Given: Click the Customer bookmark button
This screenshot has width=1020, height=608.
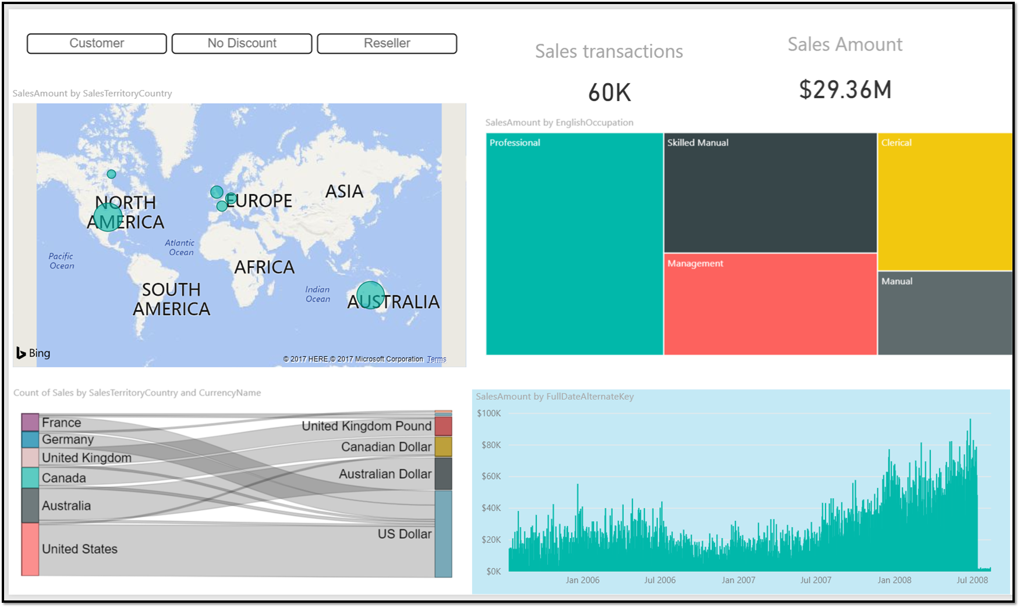Looking at the screenshot, I should tap(97, 44).
